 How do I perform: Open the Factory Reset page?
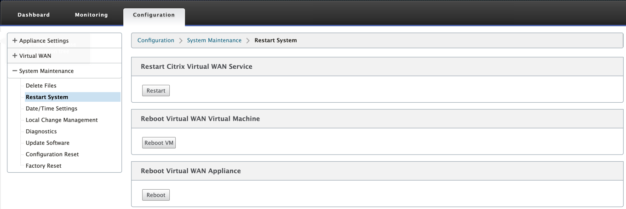[x=43, y=166]
